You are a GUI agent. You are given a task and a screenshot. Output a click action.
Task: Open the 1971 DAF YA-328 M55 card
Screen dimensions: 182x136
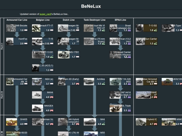click(x=120, y=82)
